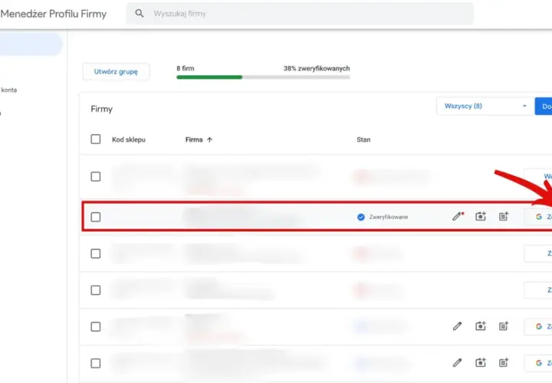Click the Kod sklepu column header
552x383 pixels.
(x=129, y=139)
